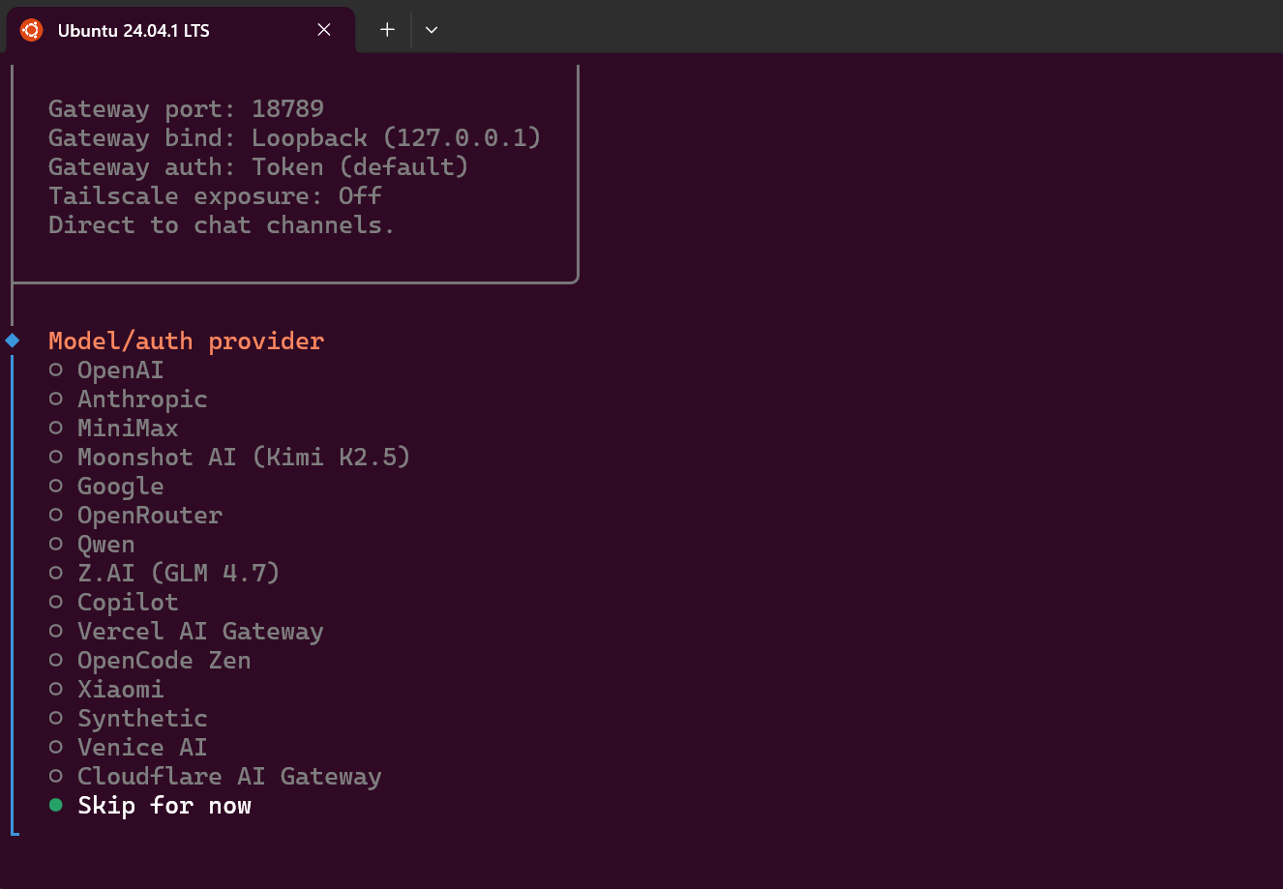Close the Ubuntu 24.04.1 LTS tab

point(324,30)
